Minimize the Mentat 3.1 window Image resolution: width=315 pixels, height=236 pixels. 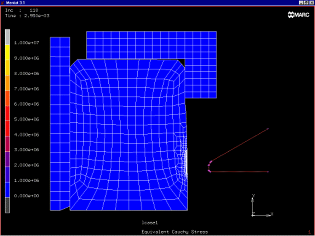pyautogui.click(x=301, y=3)
